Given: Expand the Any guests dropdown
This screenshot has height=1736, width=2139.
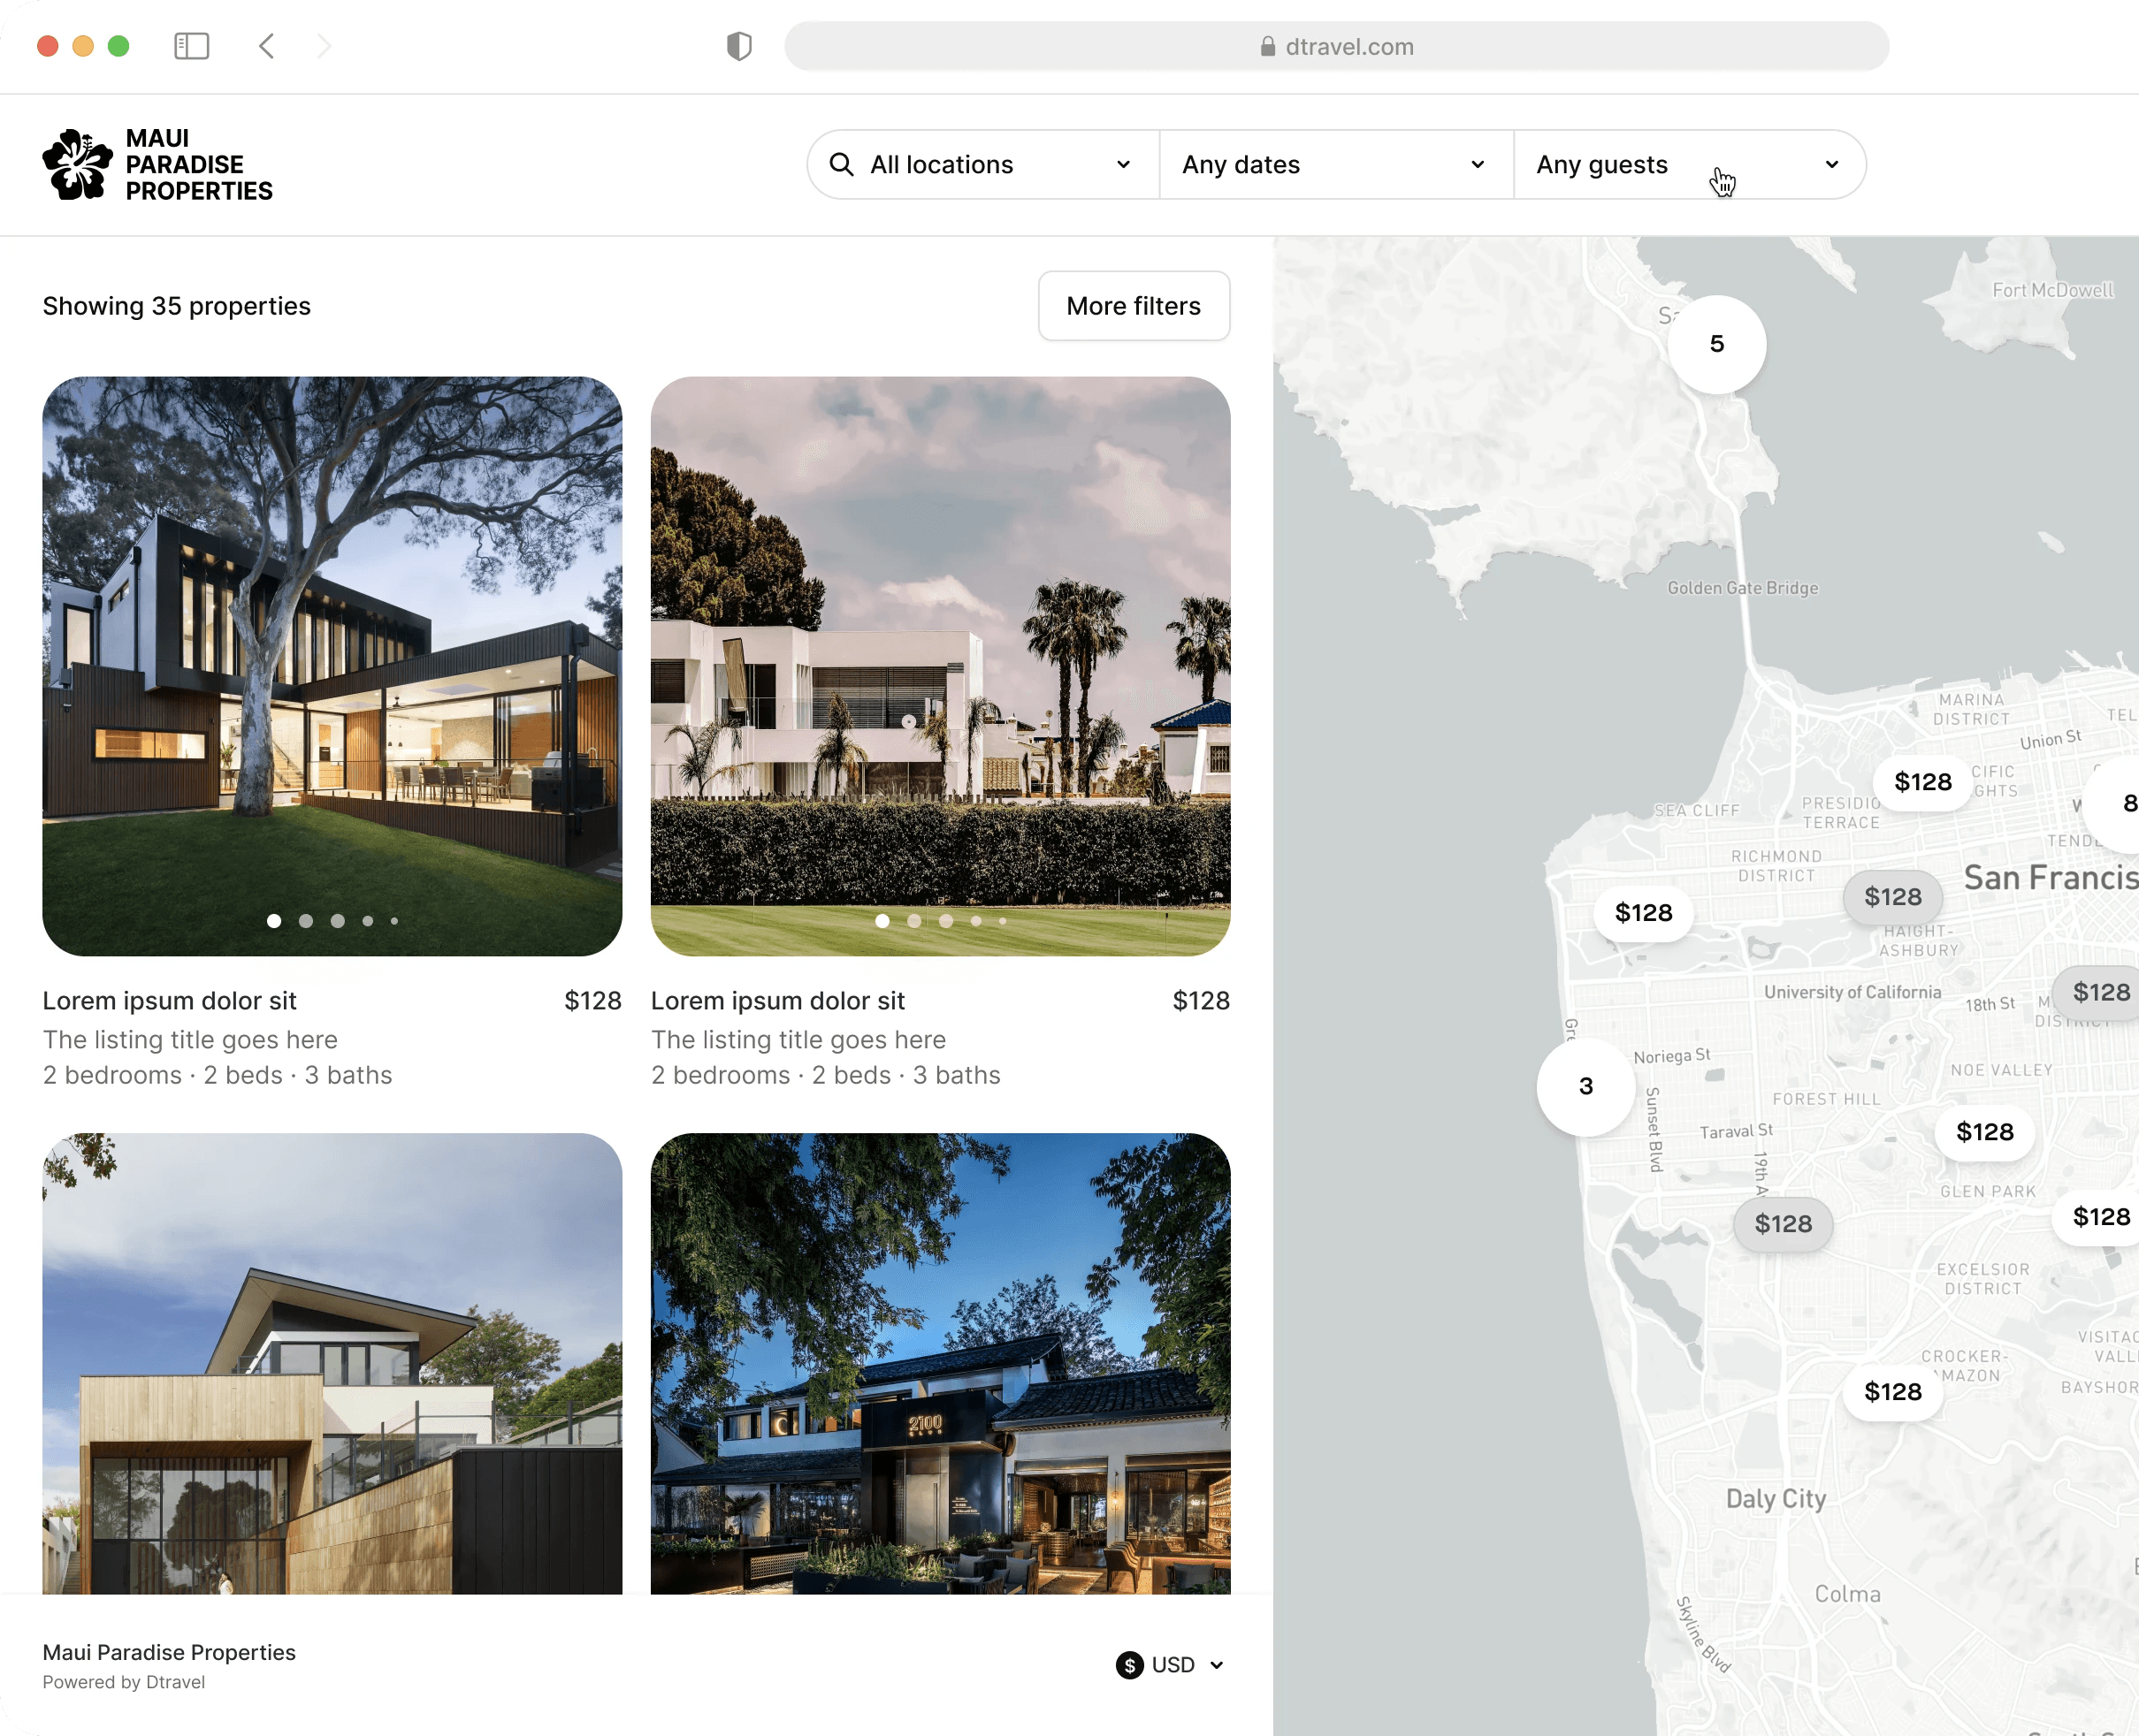Looking at the screenshot, I should [x=1690, y=164].
